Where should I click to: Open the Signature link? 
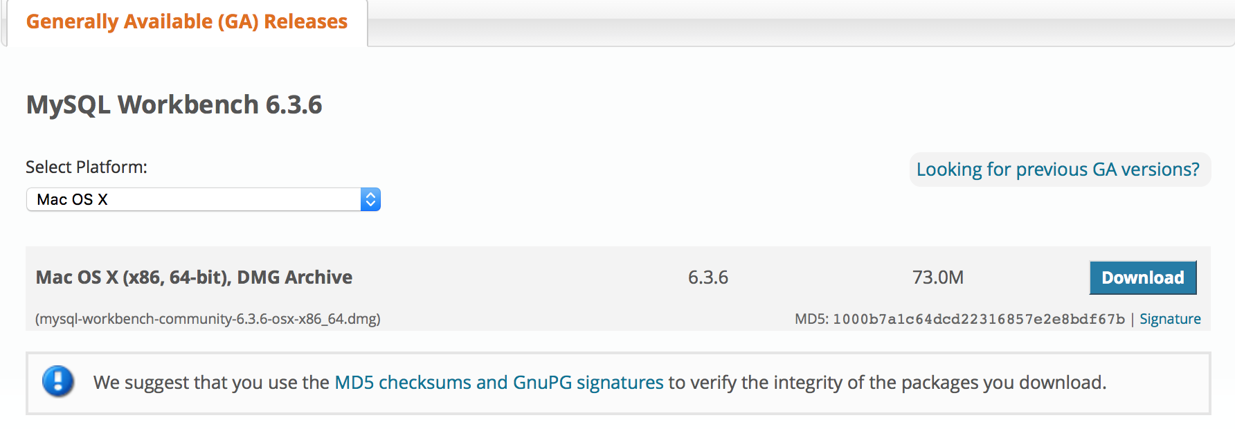(x=1170, y=319)
